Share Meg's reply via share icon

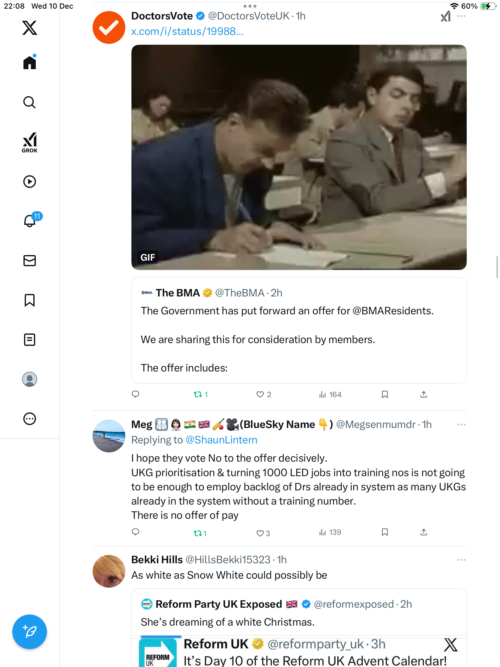424,532
